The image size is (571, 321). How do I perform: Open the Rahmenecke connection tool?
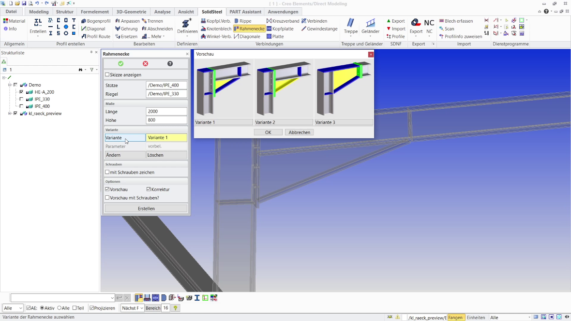tap(249, 29)
